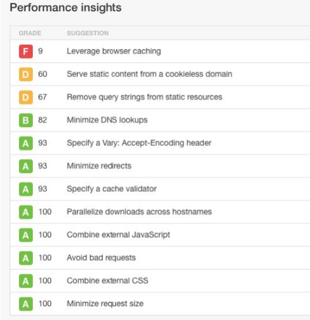
Task: Click the D badge beside score 67
Action: [26, 97]
